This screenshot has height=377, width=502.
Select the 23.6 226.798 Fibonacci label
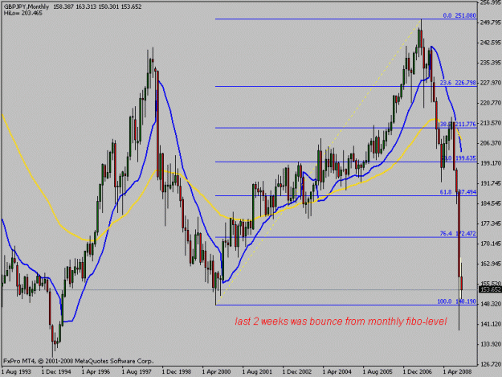(458, 83)
